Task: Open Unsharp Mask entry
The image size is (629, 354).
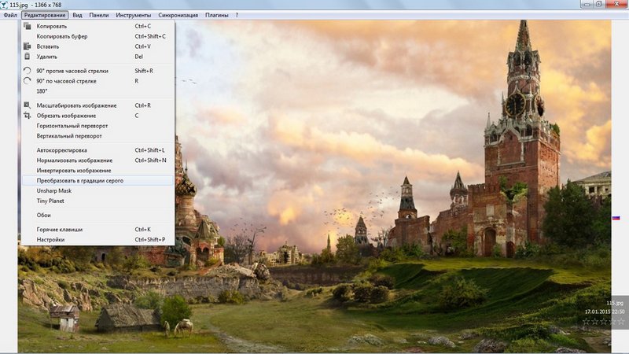Action: [97, 190]
